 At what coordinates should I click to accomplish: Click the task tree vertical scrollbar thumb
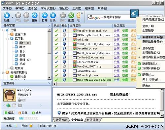(x=49, y=43)
